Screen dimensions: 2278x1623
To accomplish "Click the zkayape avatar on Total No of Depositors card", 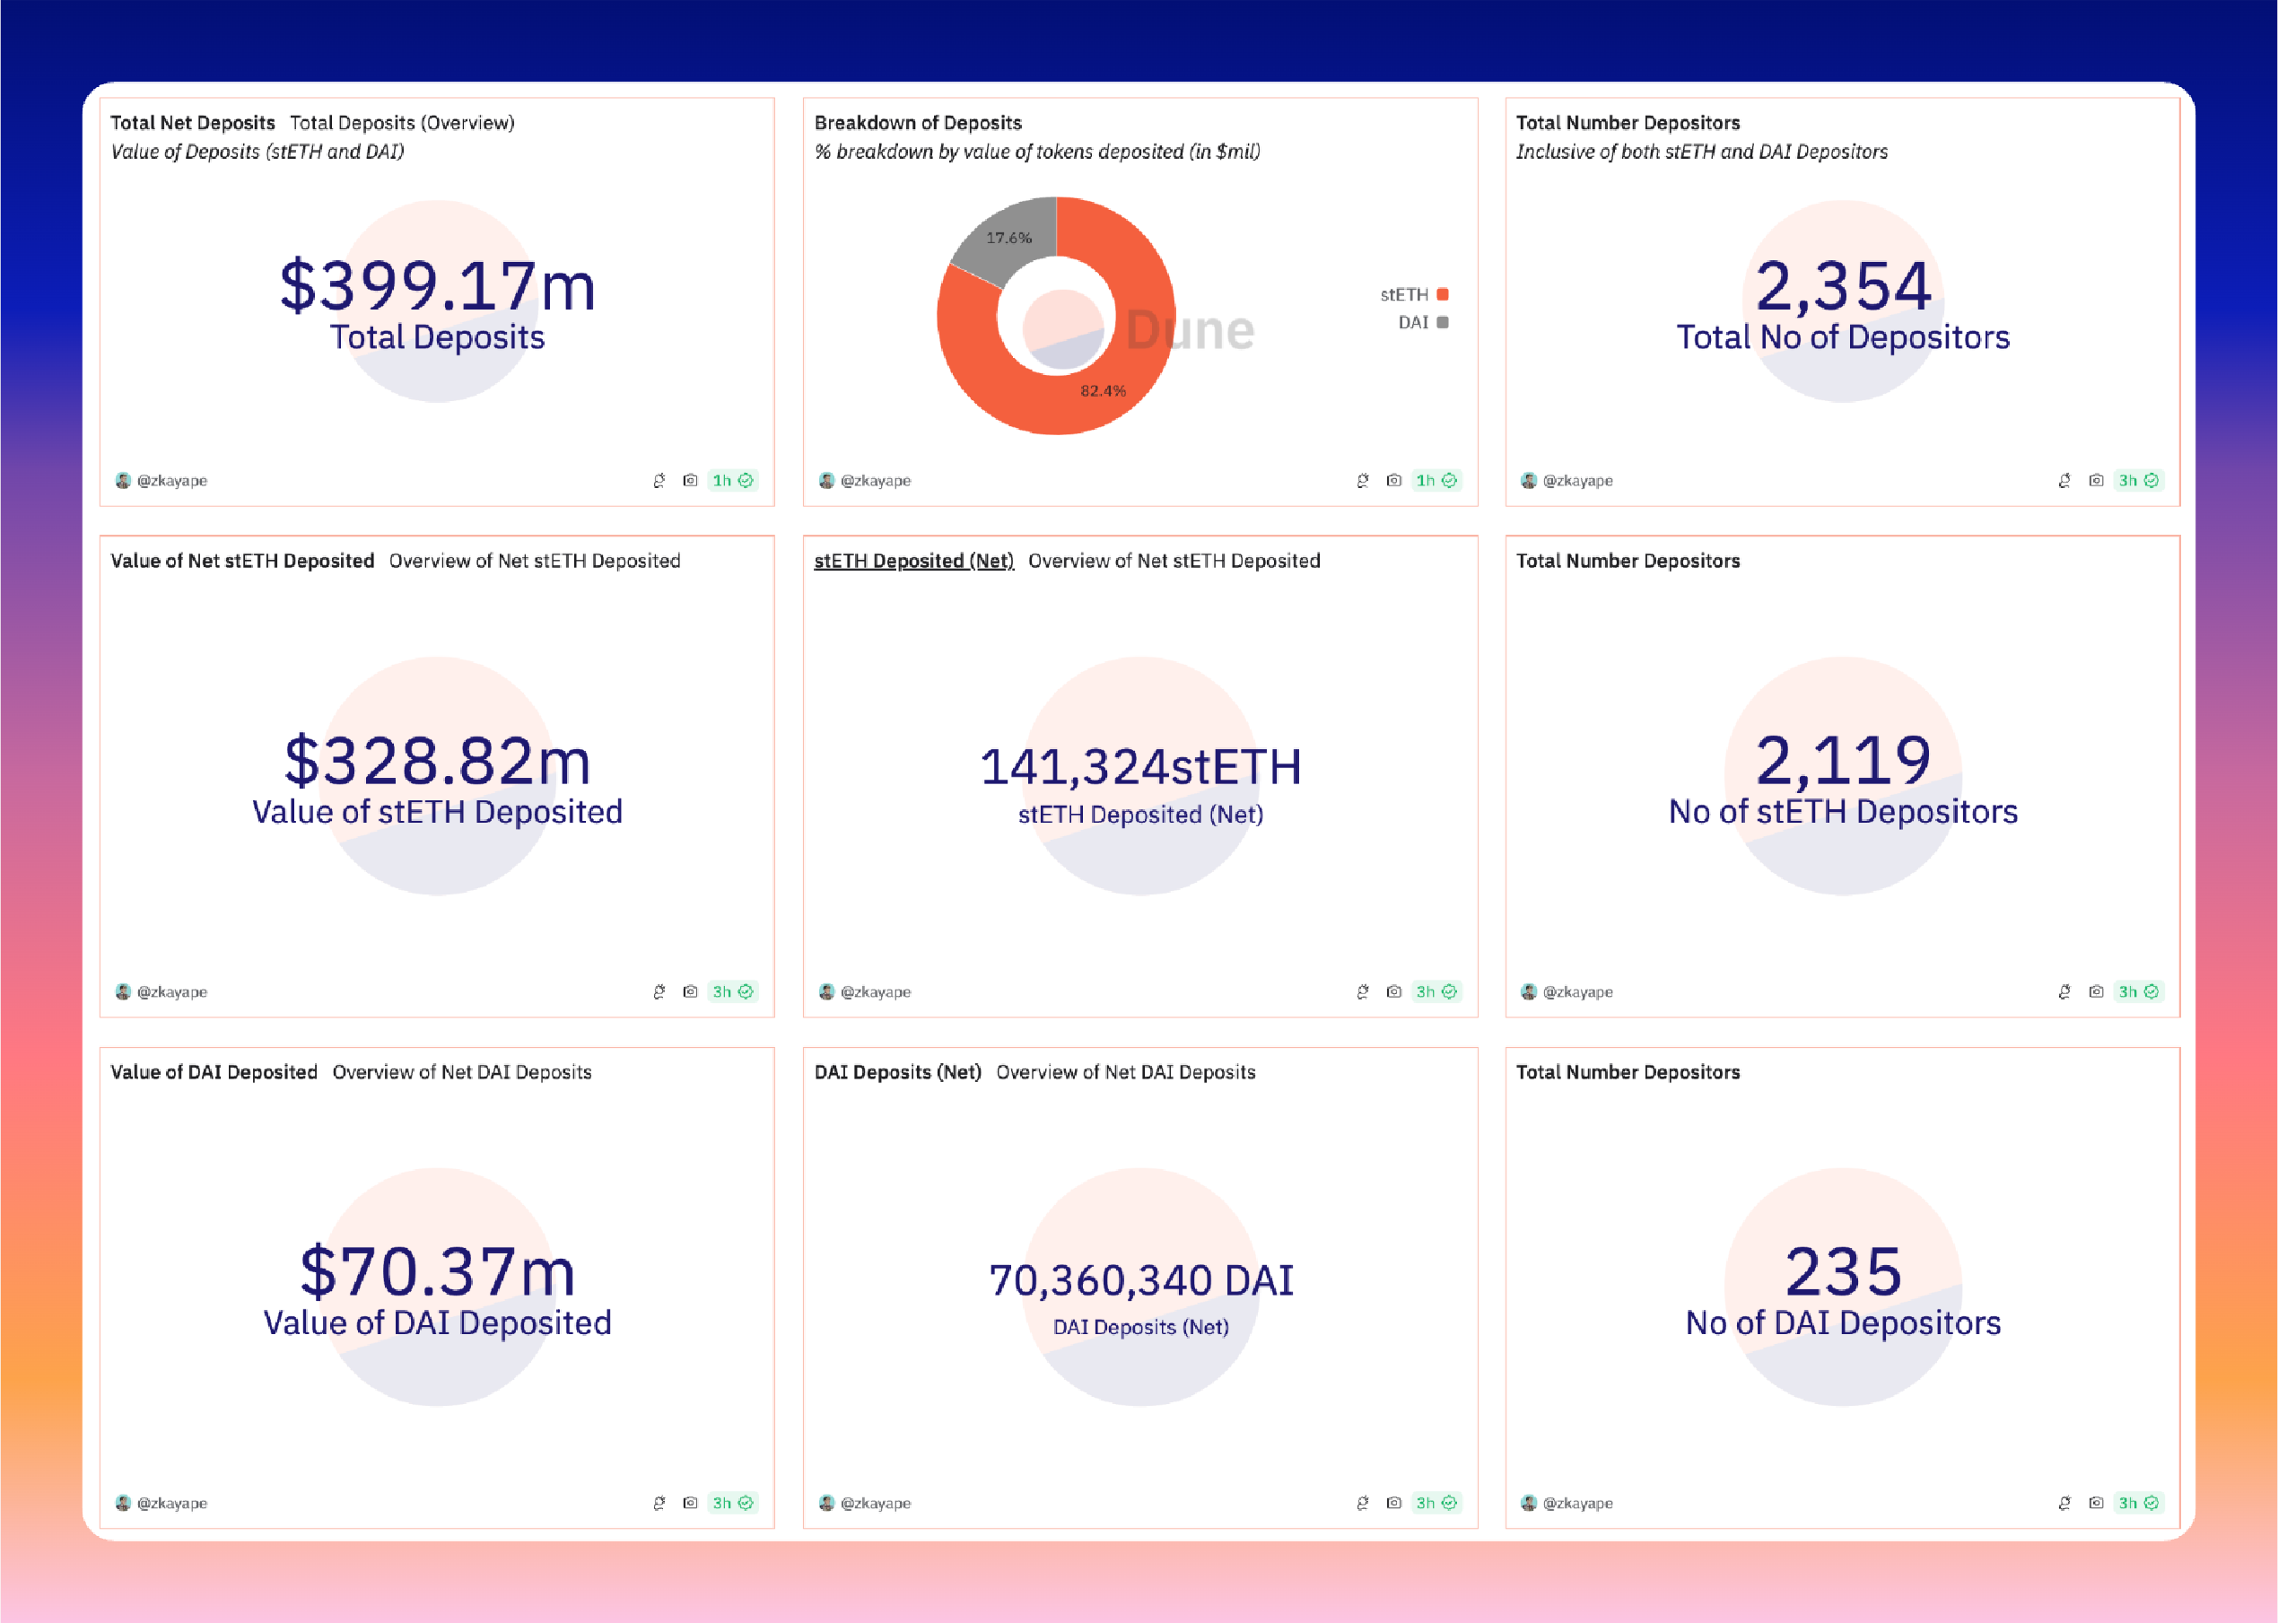I will click(x=1529, y=481).
